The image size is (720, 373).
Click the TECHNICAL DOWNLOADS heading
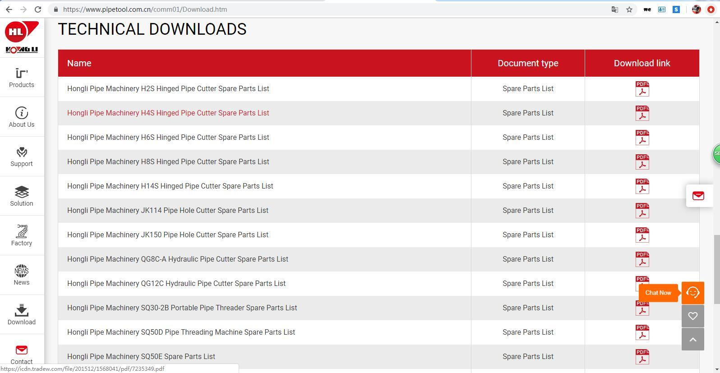pos(152,29)
